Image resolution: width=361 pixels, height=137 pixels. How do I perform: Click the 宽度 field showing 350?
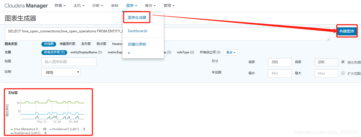280,62
